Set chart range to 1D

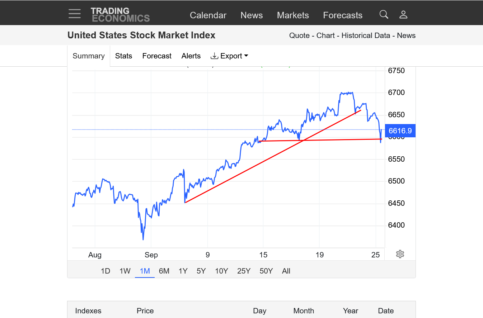(105, 271)
